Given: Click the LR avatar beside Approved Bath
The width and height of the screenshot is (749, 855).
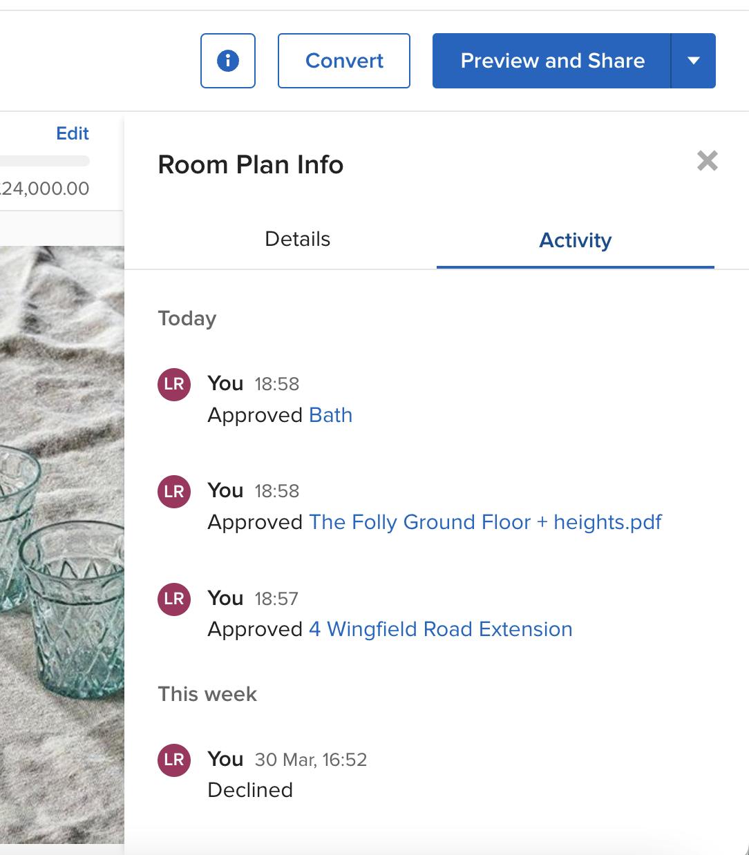Looking at the screenshot, I should click(174, 384).
